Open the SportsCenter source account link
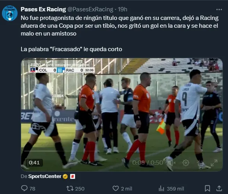The image size is (228, 194). pyautogui.click(x=45, y=176)
